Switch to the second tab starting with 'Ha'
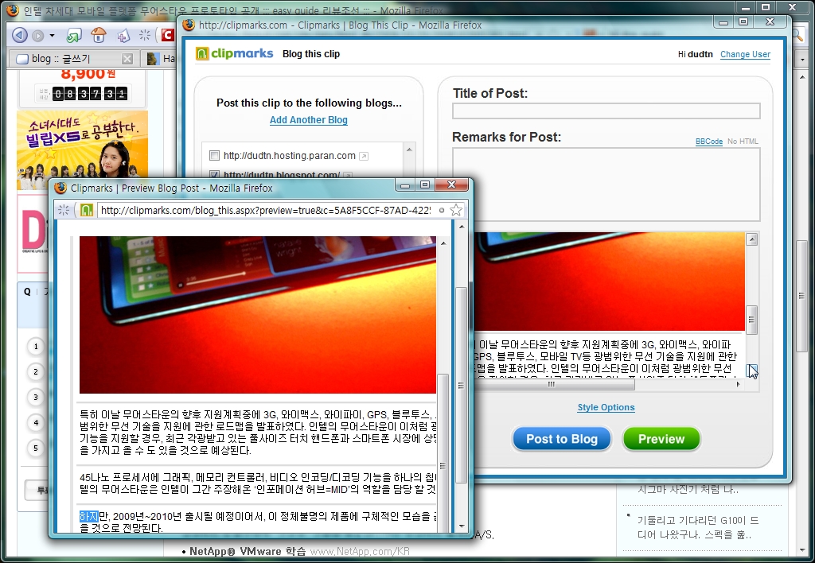 pos(159,59)
